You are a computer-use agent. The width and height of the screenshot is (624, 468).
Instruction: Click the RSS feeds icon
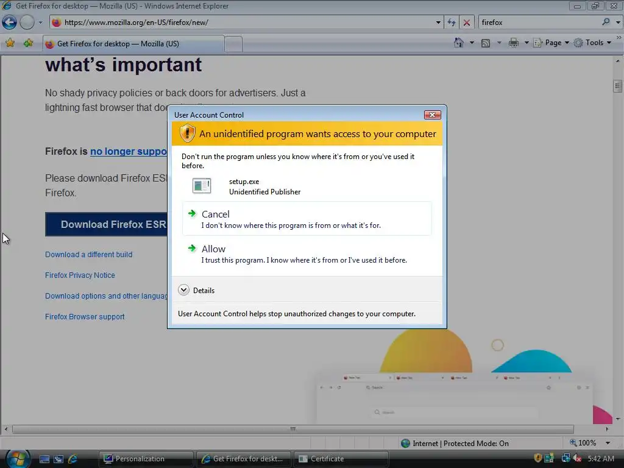[486, 43]
